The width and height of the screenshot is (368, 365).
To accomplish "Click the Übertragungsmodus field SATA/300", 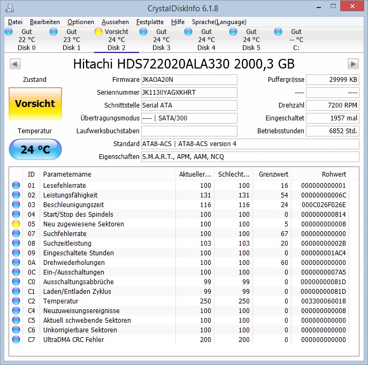I will [189, 118].
